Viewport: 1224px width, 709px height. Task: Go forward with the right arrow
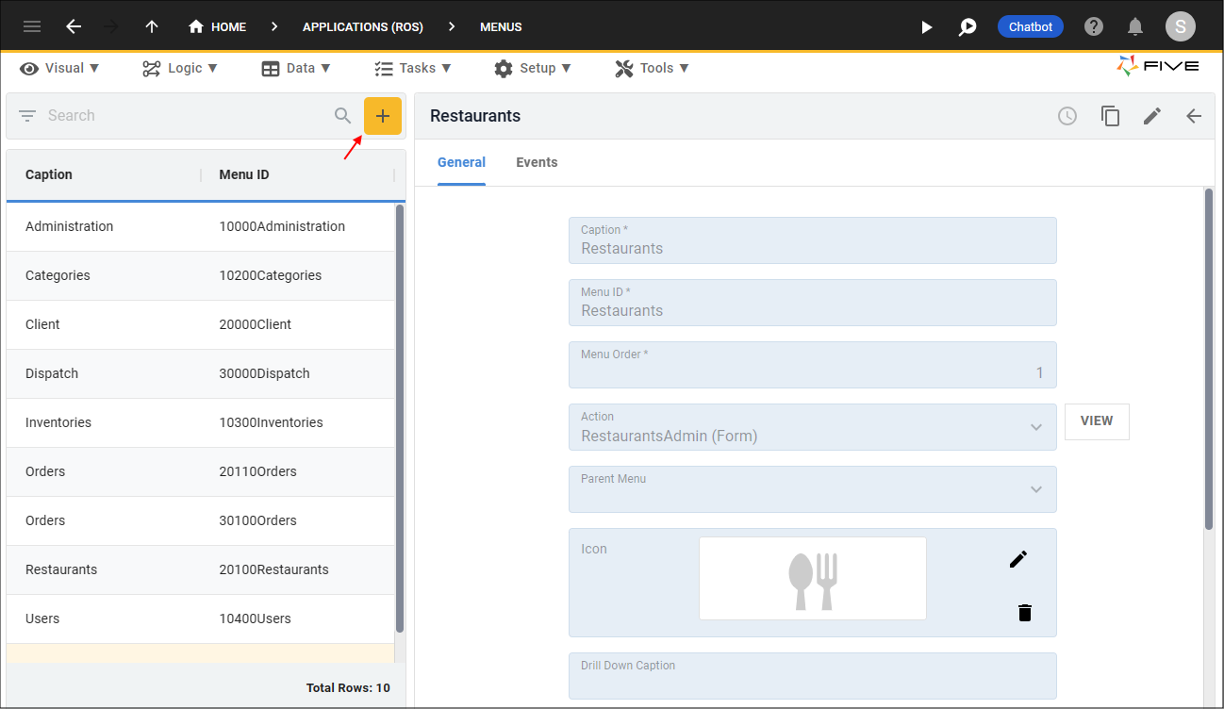tap(111, 26)
